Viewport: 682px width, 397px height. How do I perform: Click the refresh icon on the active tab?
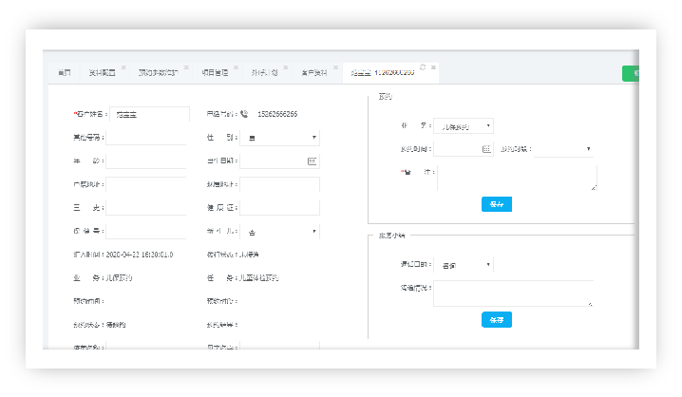(422, 66)
